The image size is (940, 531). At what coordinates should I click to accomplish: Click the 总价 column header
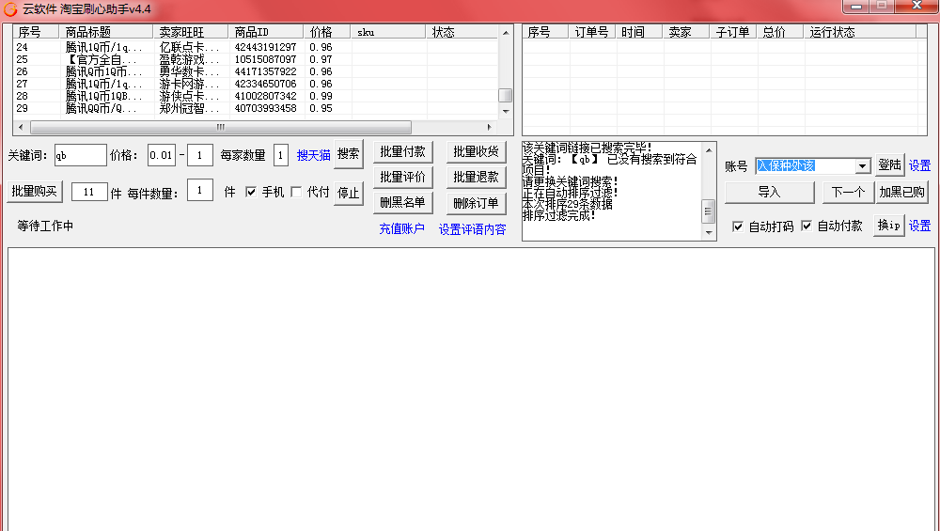click(x=779, y=32)
